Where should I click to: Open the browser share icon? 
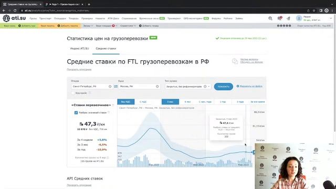[x=308, y=10]
